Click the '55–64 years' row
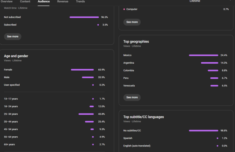This screenshot has height=152, width=235. point(54,137)
